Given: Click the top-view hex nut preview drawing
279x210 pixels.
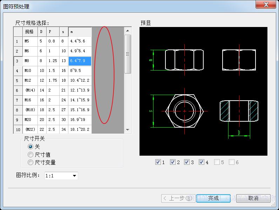Looking at the screenshot, I should click(x=185, y=111).
